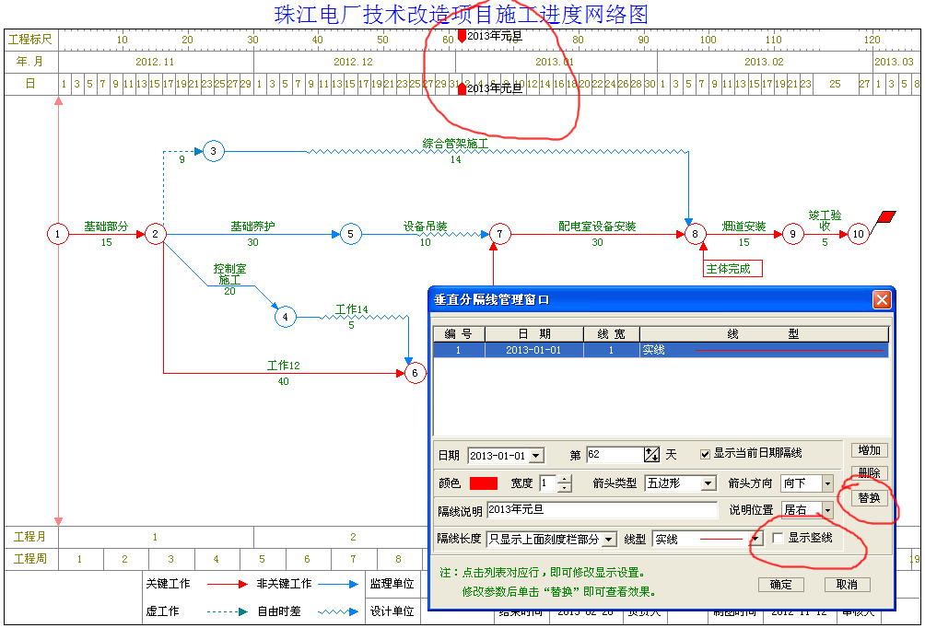Click the 增加 button
Image resolution: width=925 pixels, height=628 pixels.
click(869, 450)
